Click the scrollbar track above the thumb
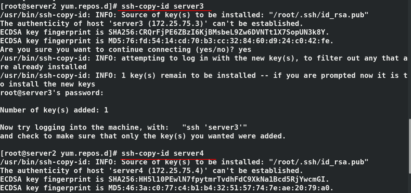The width and height of the screenshot is (411, 193). [410, 60]
